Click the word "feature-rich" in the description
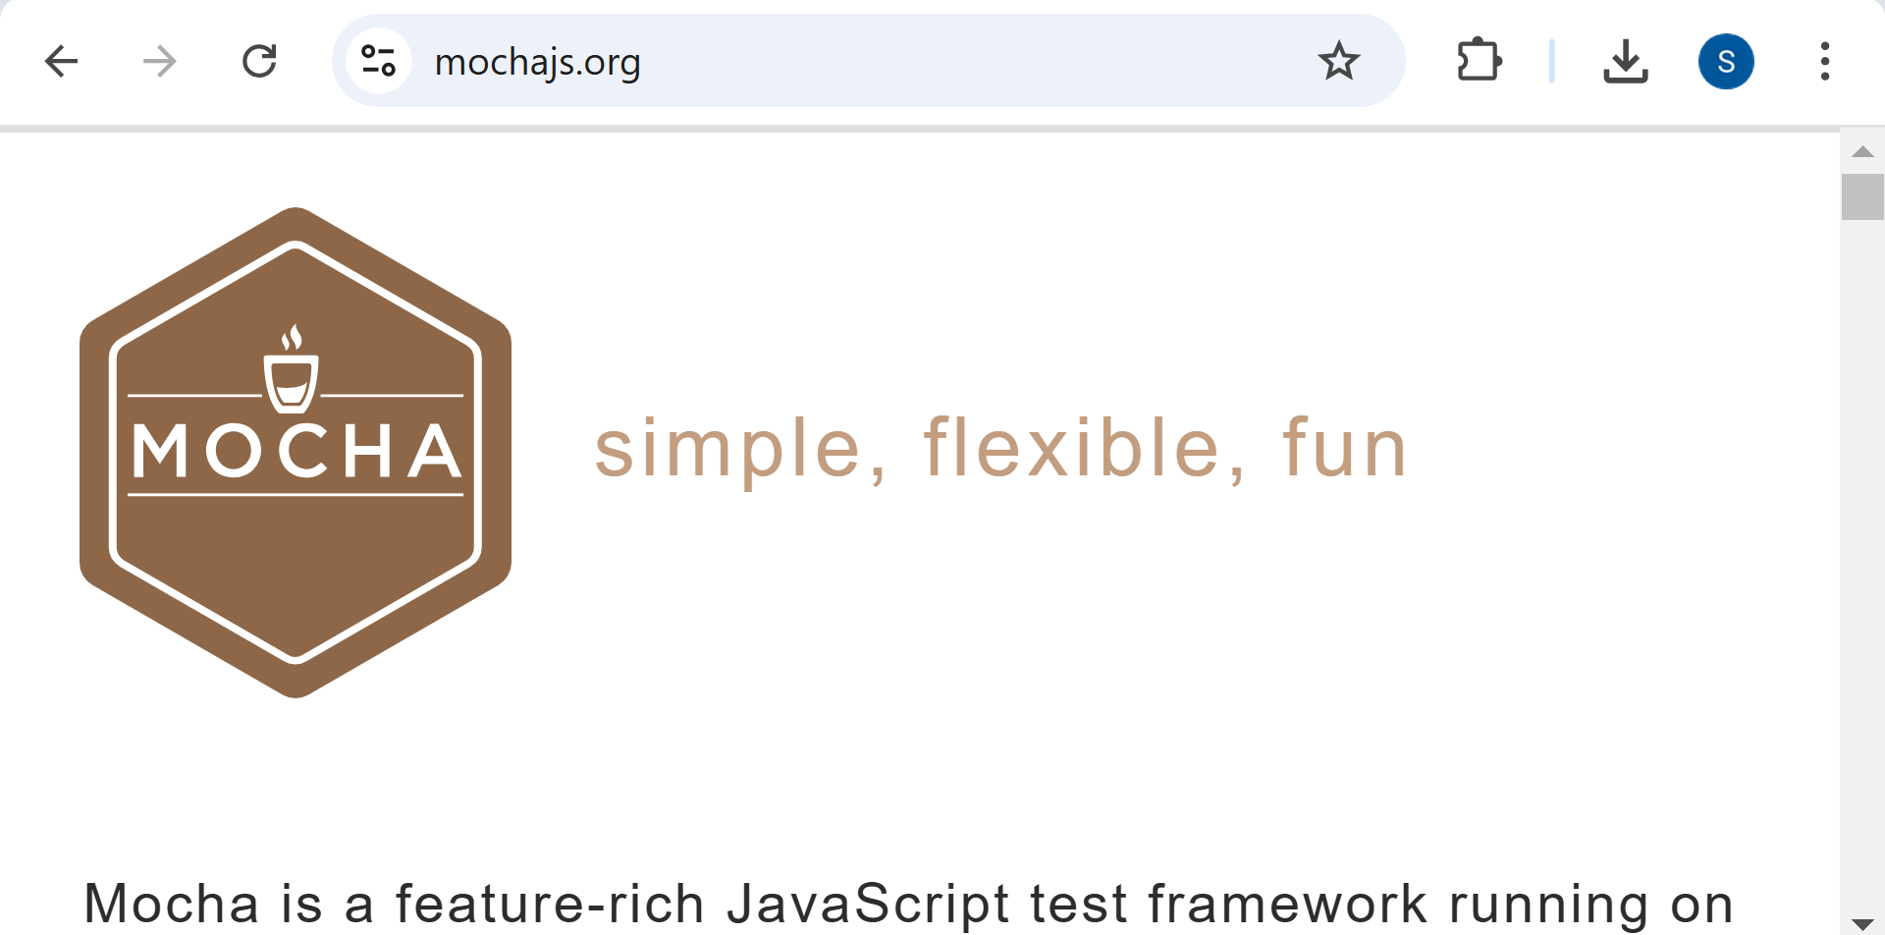 coord(550,904)
